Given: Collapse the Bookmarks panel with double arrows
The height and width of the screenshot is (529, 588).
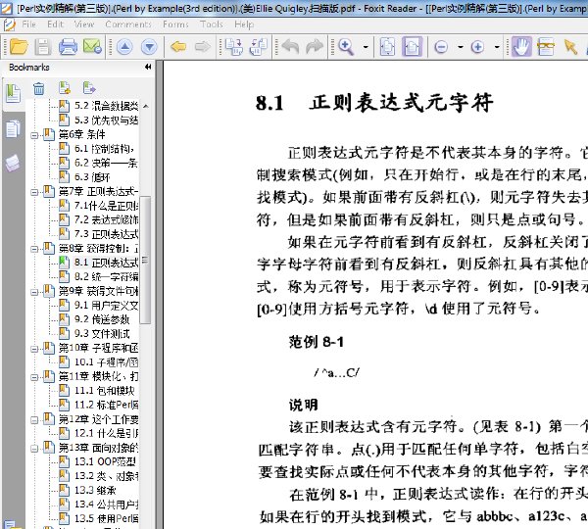Looking at the screenshot, I should coord(148,67).
